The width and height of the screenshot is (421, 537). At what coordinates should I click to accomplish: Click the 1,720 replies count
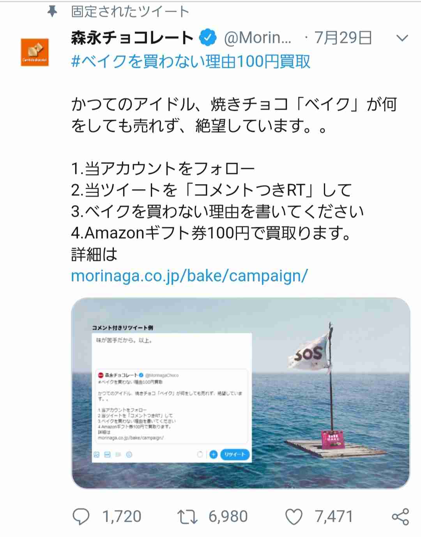click(x=122, y=517)
